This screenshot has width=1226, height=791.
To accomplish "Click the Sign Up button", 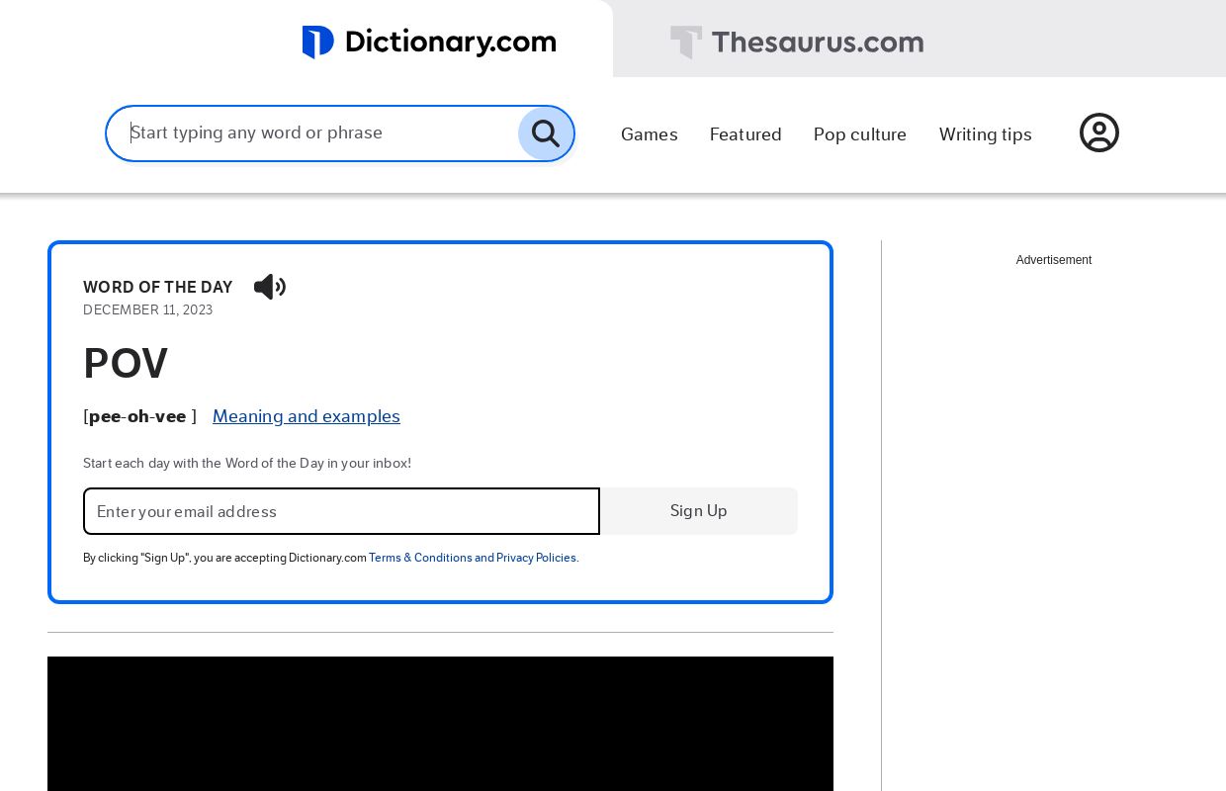I will (698, 511).
